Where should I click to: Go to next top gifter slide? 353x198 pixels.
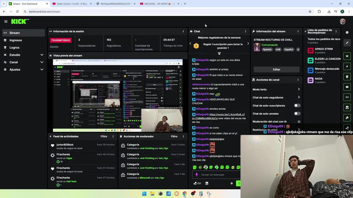tap(248, 43)
